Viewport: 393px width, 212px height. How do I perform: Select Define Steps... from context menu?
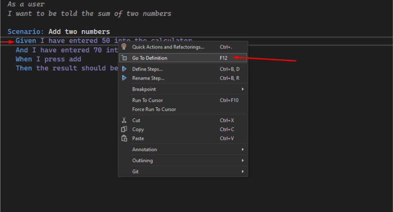click(x=183, y=69)
